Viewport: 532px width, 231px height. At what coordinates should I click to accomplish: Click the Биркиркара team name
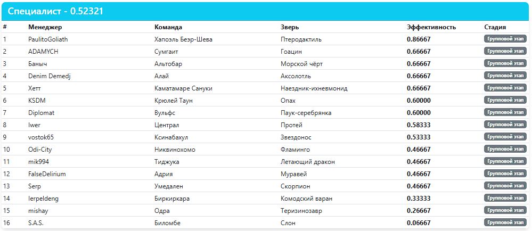pyautogui.click(x=172, y=199)
